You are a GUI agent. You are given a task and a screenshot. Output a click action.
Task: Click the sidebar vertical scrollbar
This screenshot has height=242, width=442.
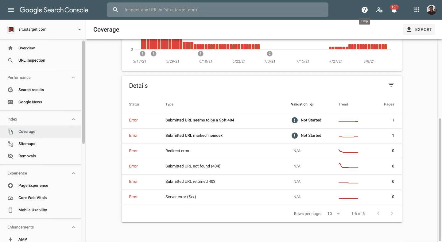83,92
